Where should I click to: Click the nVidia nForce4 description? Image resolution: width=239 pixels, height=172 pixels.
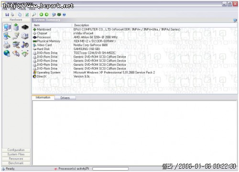tap(83, 33)
